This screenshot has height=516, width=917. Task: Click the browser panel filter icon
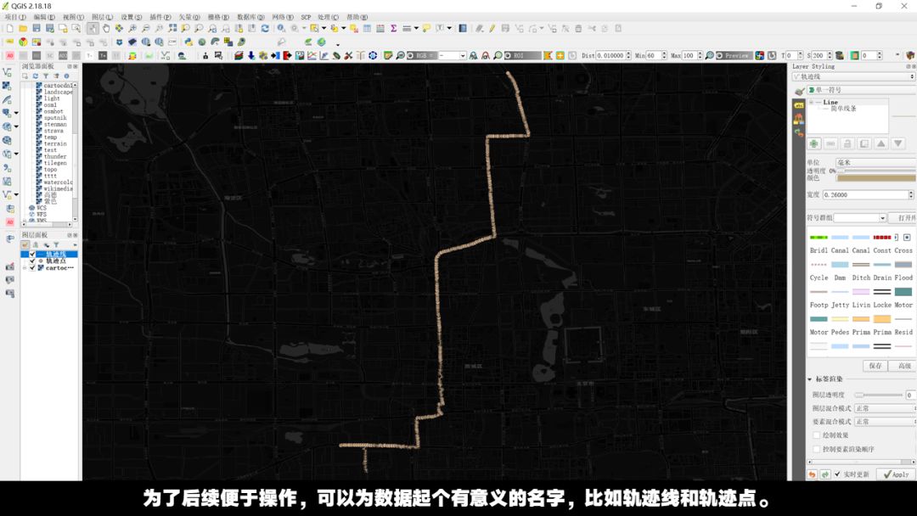(46, 76)
